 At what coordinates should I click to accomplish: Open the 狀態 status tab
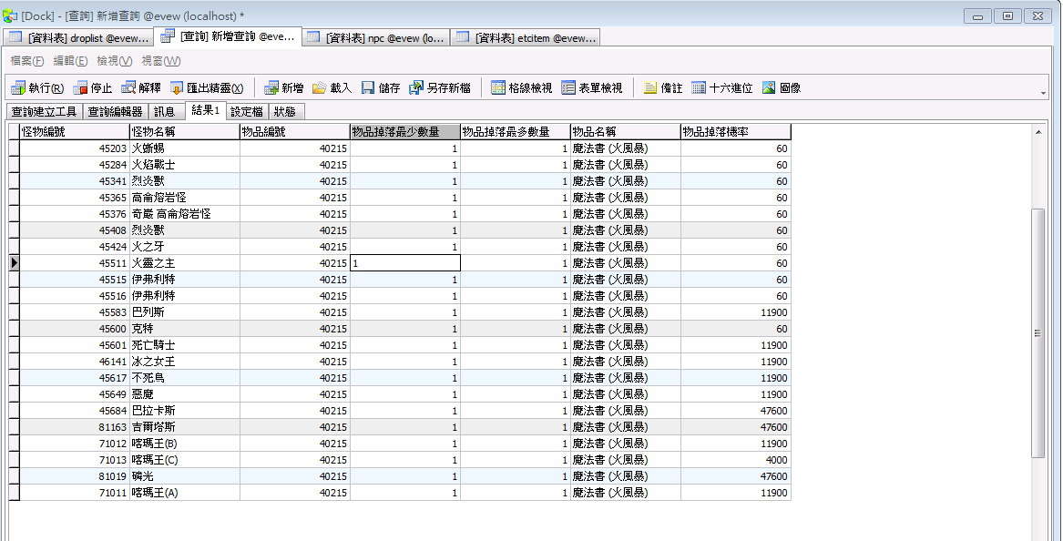285,111
